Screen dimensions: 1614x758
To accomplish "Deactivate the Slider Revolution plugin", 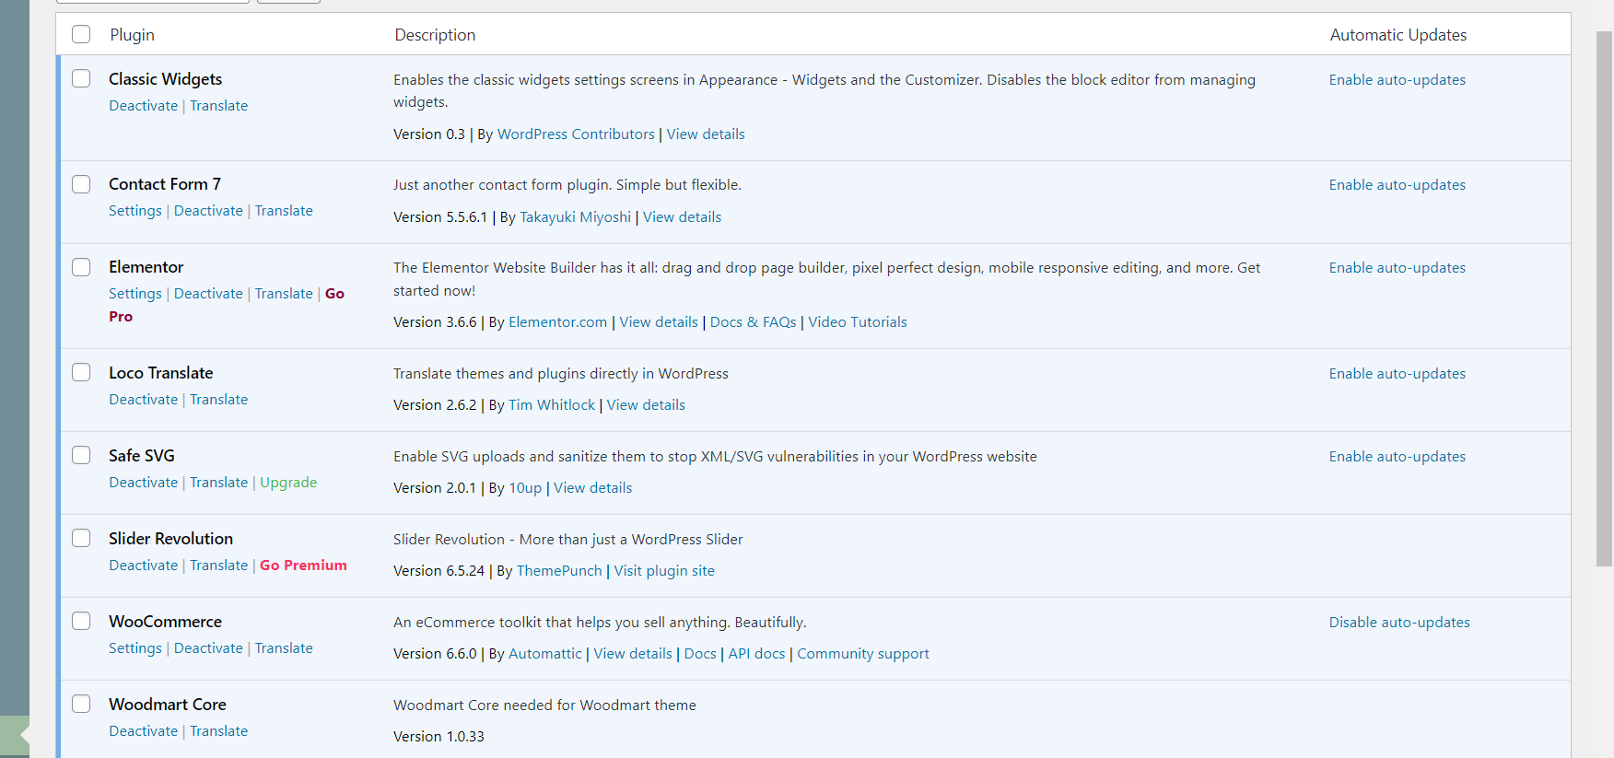I will click(143, 566).
